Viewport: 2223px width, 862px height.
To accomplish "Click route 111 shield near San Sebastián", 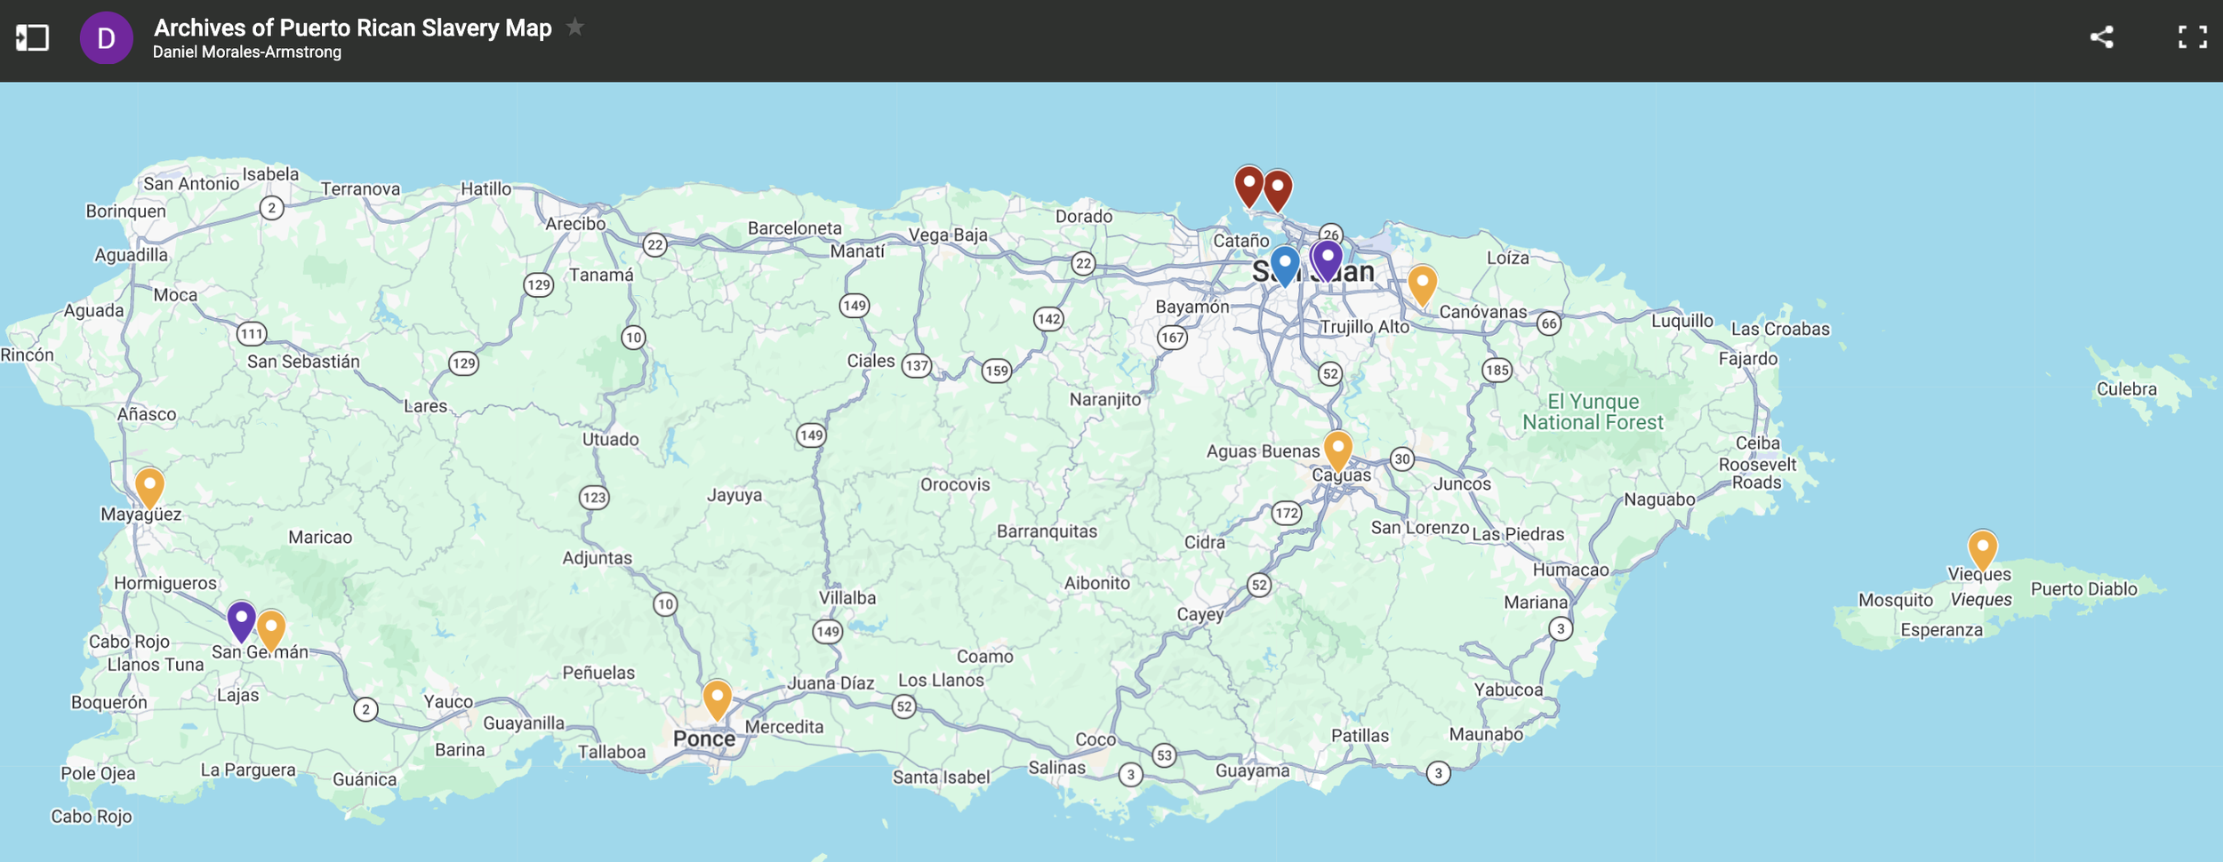I will point(252,334).
